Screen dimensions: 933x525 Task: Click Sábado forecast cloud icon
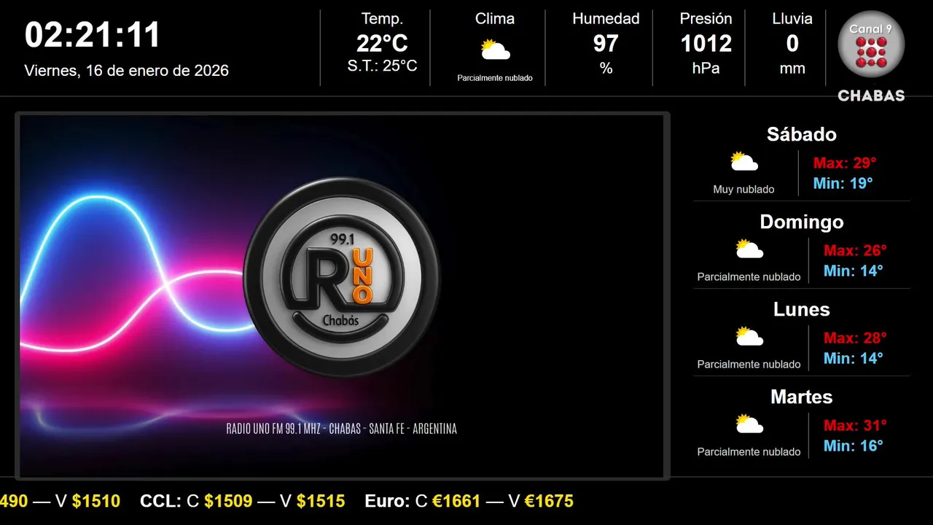coord(744,161)
